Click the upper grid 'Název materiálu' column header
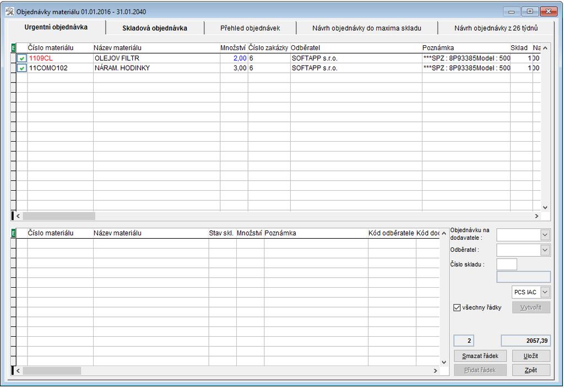Image resolution: width=564 pixels, height=388 pixels. (157, 48)
